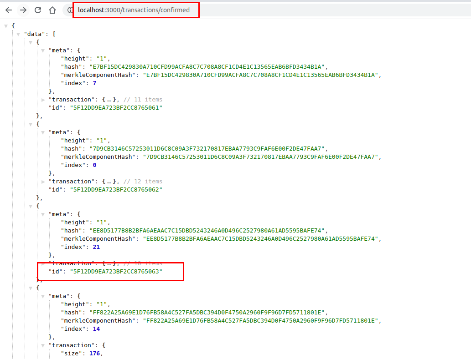Collapse the object with id ending 8765063
471x359 pixels.
click(31, 206)
